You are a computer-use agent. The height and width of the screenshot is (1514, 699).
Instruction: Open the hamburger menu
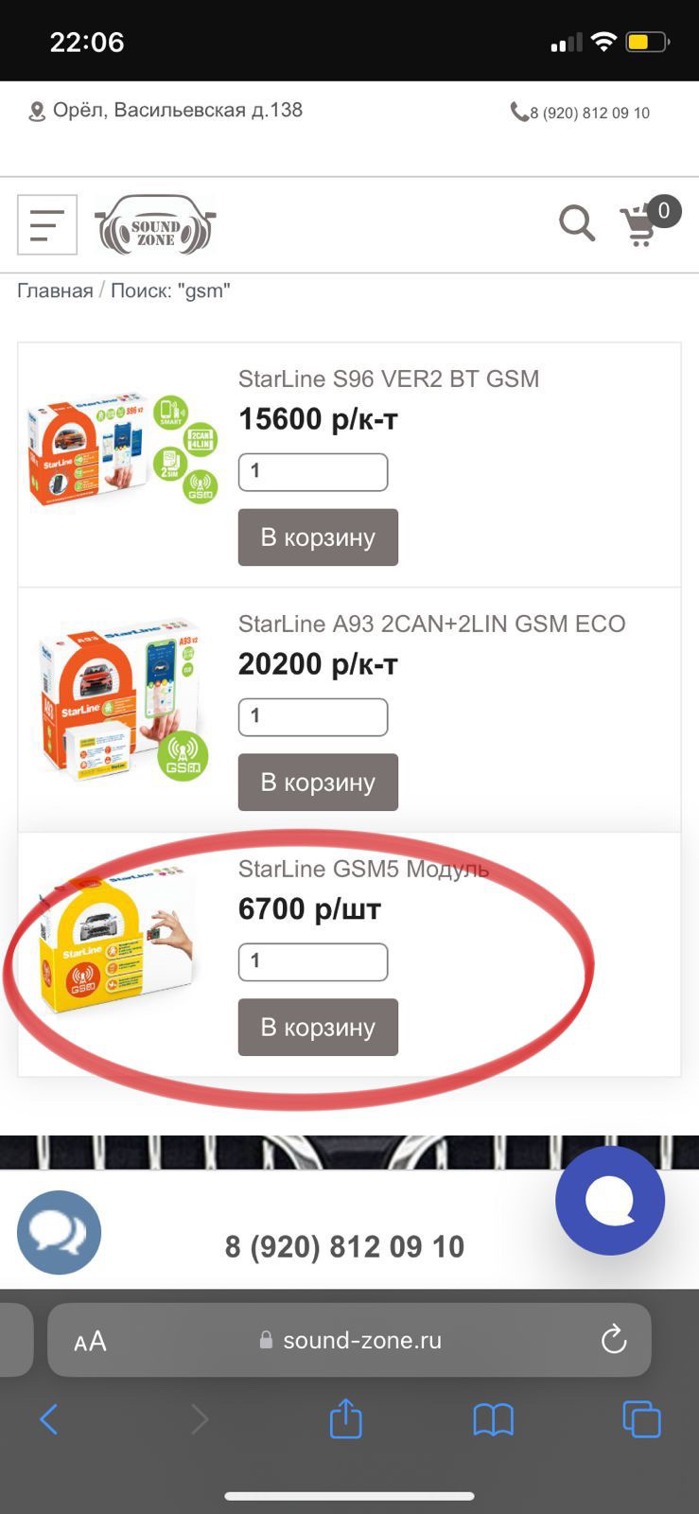click(47, 225)
